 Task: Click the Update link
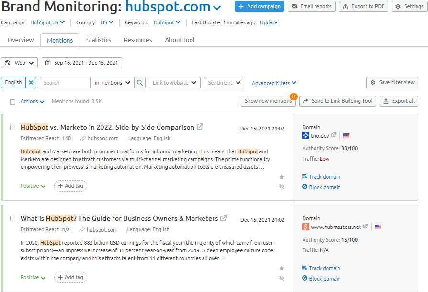268,22
